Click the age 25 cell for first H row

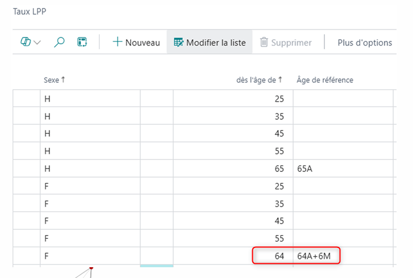[233, 98]
